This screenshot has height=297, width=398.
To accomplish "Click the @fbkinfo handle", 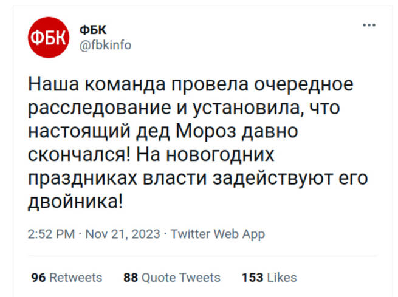I will coord(105,45).
